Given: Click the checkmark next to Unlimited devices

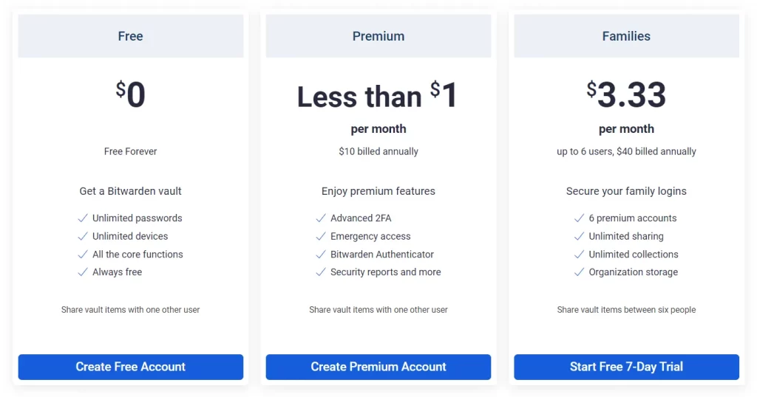Looking at the screenshot, I should pyautogui.click(x=83, y=236).
